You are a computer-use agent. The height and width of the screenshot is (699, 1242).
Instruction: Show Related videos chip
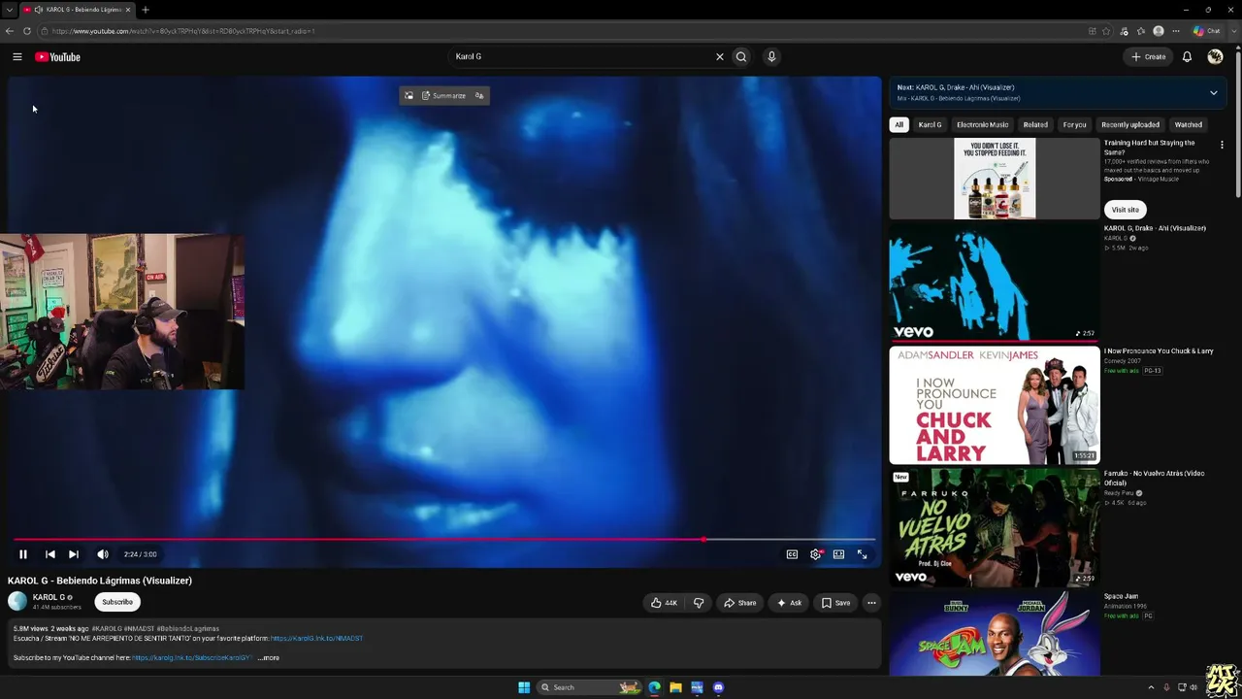click(1035, 124)
